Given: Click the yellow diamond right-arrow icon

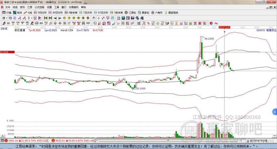Looking at the screenshot, I should [x=69, y=18].
